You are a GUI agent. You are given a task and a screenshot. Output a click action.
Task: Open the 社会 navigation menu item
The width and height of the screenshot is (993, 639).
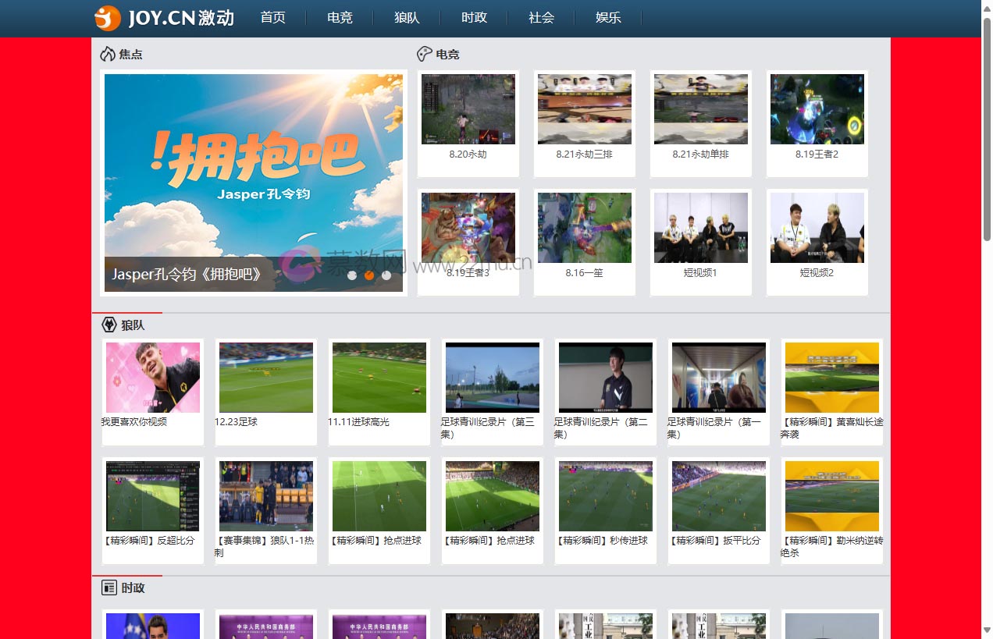pyautogui.click(x=541, y=18)
